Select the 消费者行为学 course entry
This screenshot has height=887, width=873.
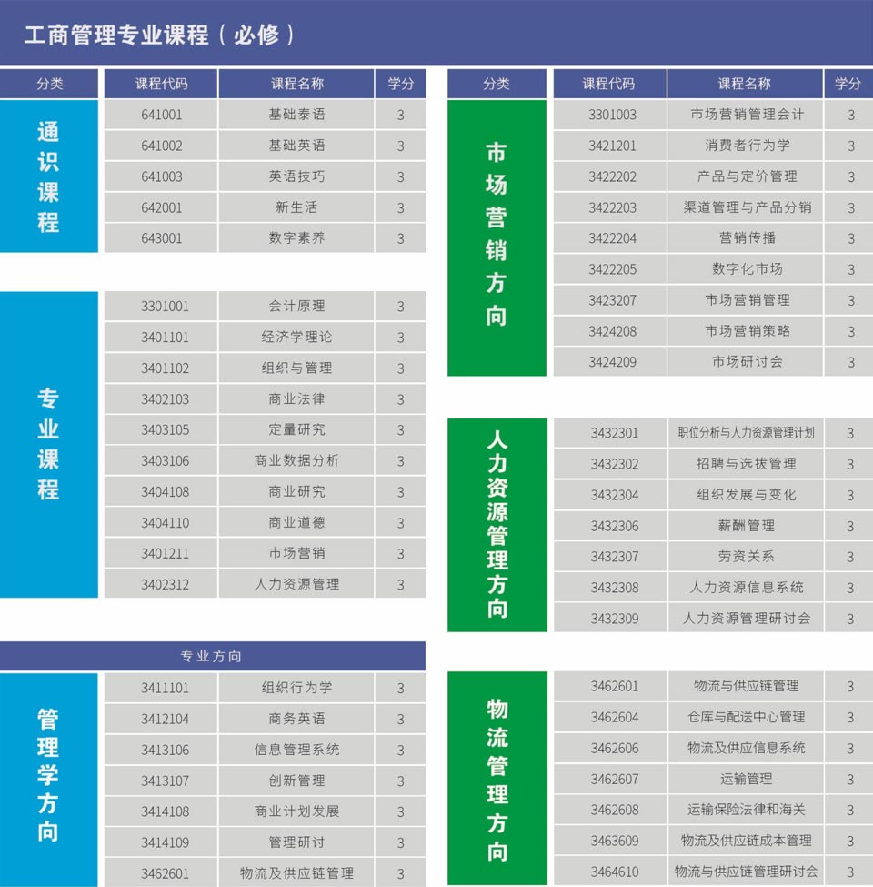point(747,146)
